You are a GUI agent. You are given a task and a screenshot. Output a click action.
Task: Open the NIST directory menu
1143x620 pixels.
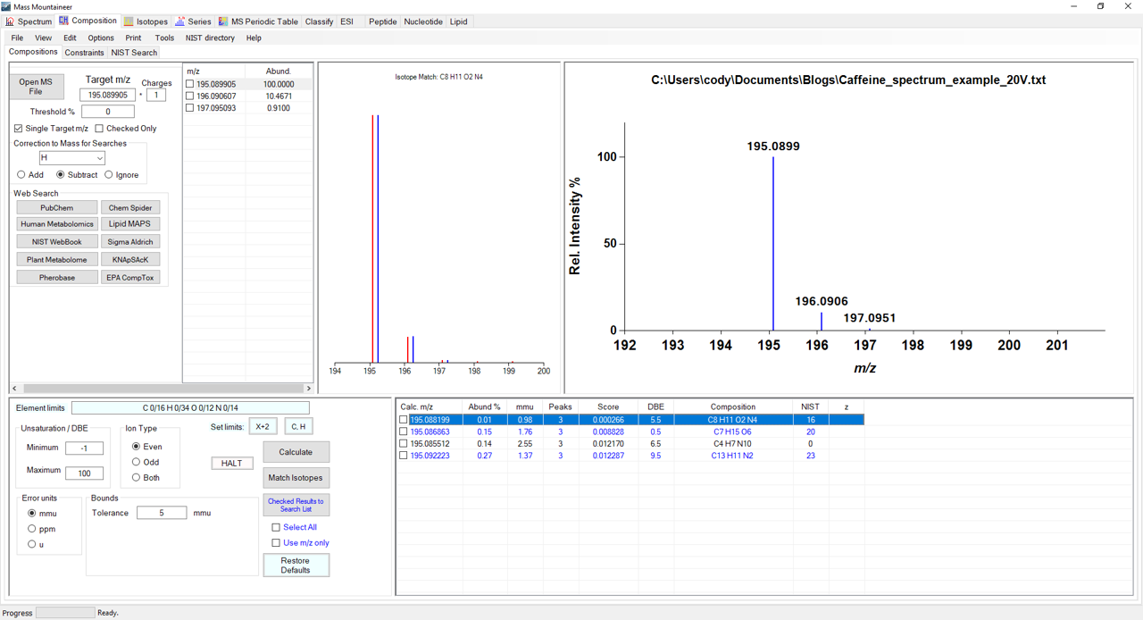pos(210,38)
